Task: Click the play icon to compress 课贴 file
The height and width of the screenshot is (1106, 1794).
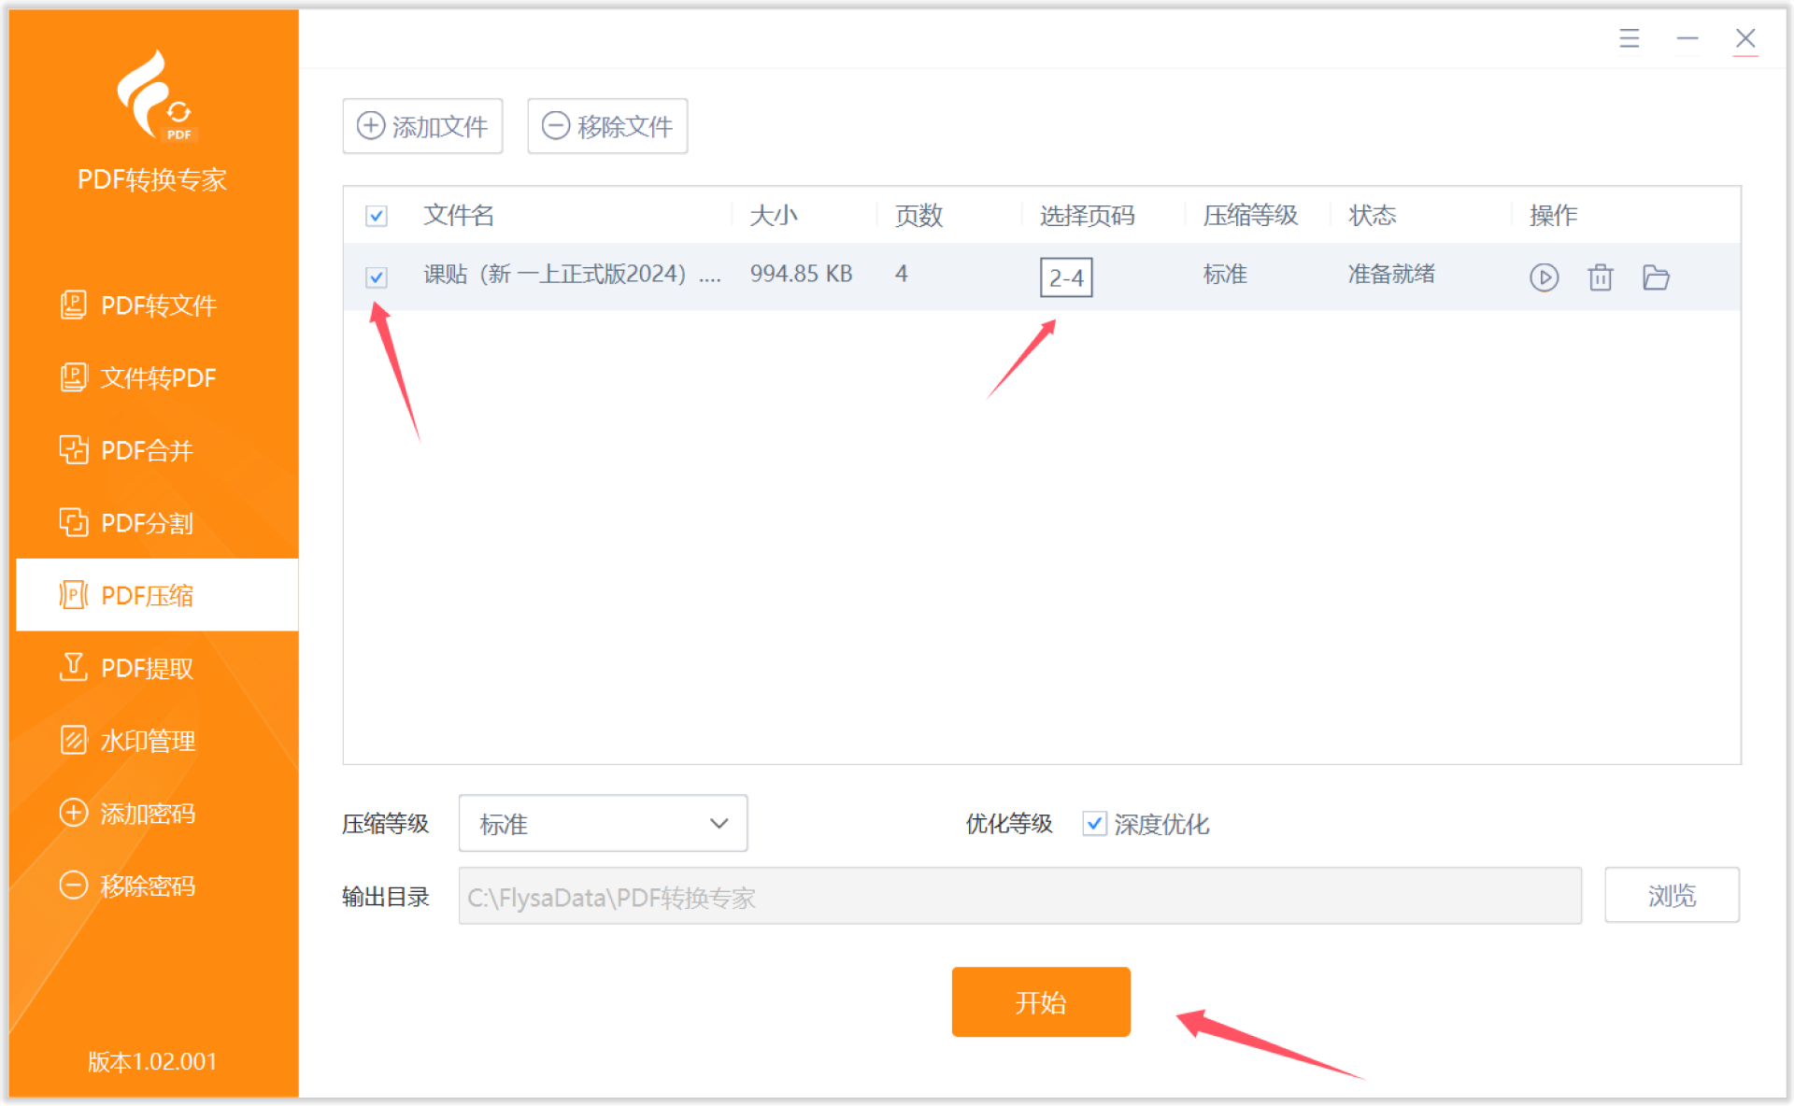Action: click(1544, 277)
